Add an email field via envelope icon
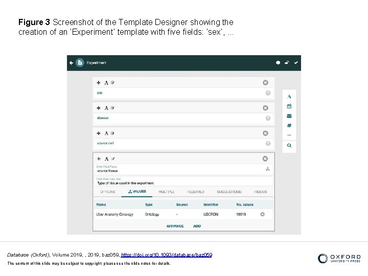This screenshot has height=276, width=368. click(289, 116)
